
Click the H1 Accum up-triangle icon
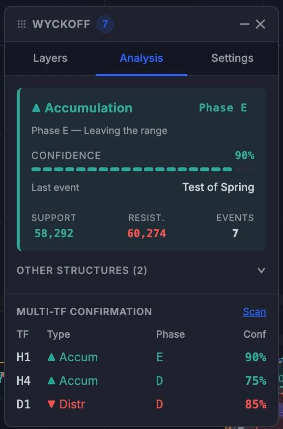coord(51,357)
